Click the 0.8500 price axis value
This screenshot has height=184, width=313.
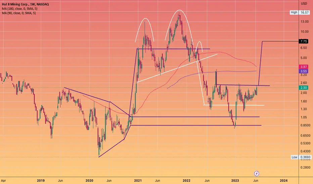pos(305,125)
